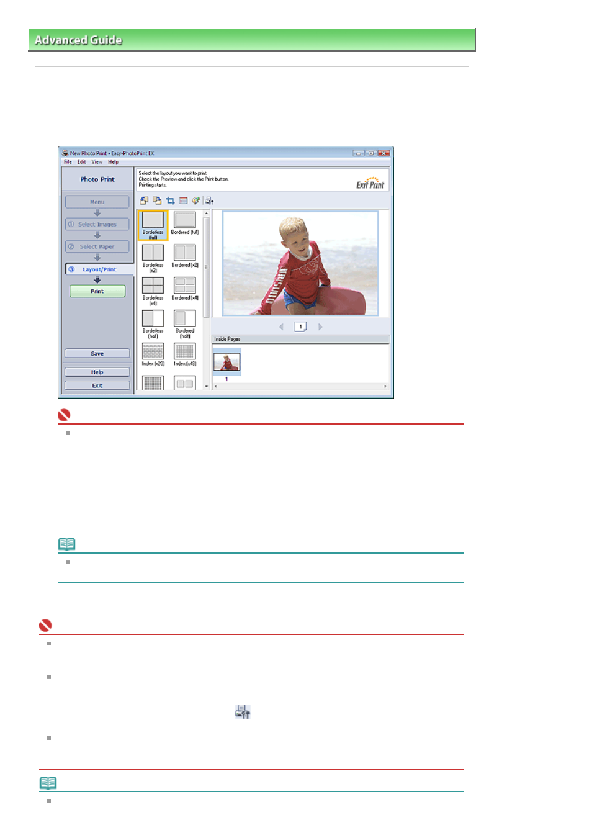This screenshot has width=592, height=838.
Task: Pick the Borderless (x2) layout
Action: click(x=153, y=258)
